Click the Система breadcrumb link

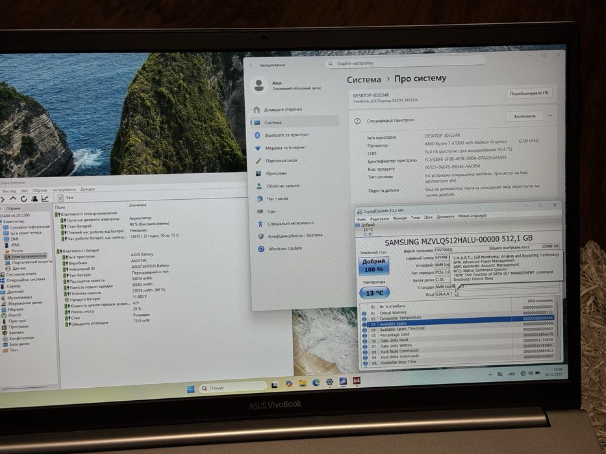click(364, 80)
